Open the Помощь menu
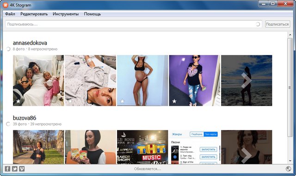 (92, 14)
